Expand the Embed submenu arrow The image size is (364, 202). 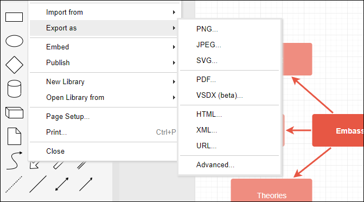click(x=174, y=47)
